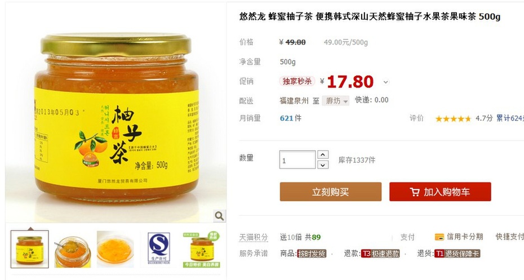Click the five-star rating icons

click(453, 119)
